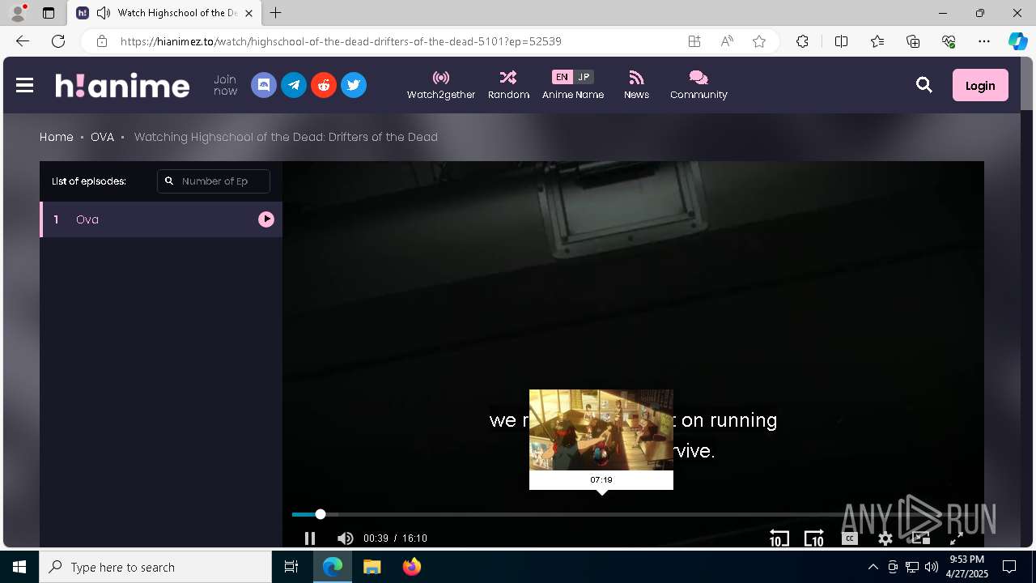Open a new browser tab
The height and width of the screenshot is (583, 1036).
(276, 13)
